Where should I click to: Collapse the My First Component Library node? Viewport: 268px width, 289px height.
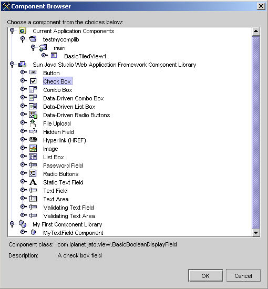tap(12, 224)
